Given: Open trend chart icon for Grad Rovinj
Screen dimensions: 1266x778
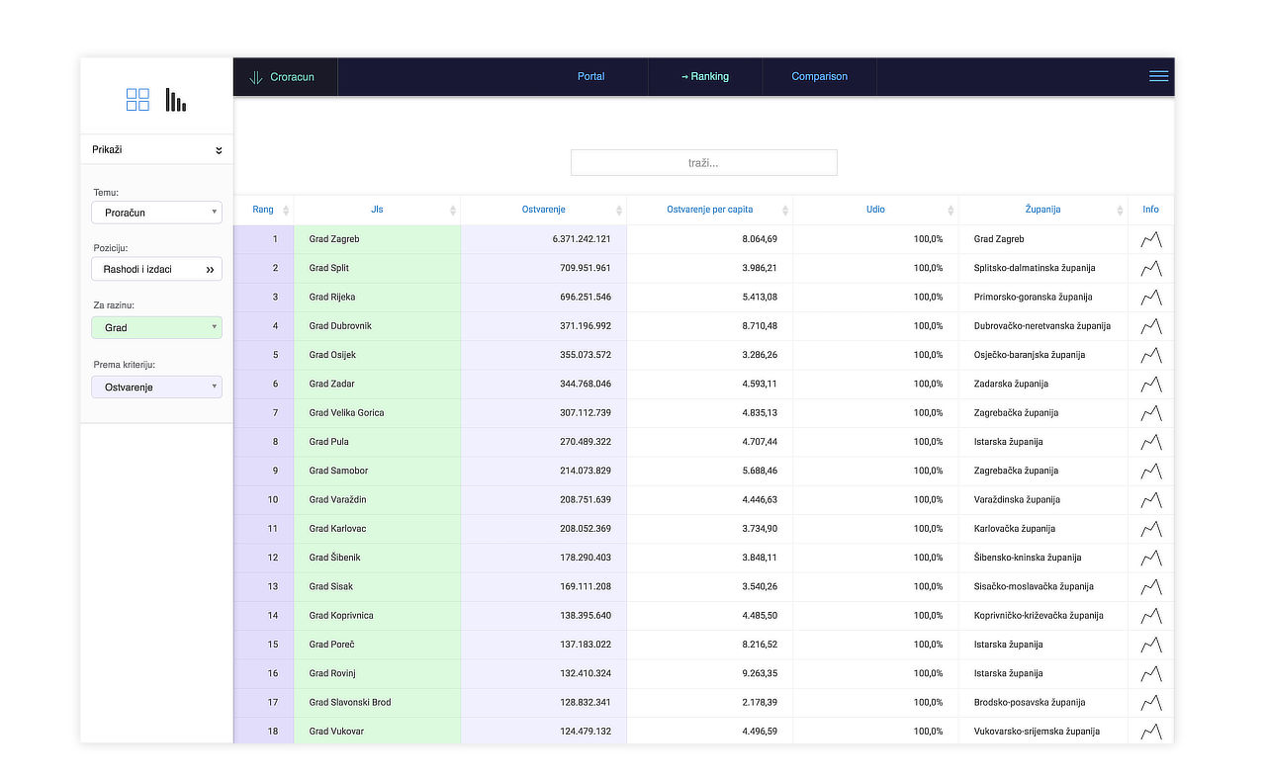Looking at the screenshot, I should (1150, 673).
